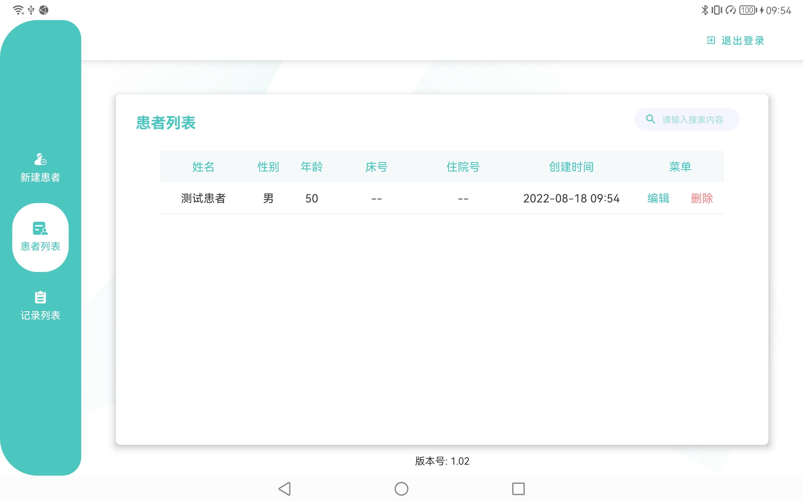803x502 pixels.
Task: Tap the battery 100 status icon
Action: [x=748, y=10]
